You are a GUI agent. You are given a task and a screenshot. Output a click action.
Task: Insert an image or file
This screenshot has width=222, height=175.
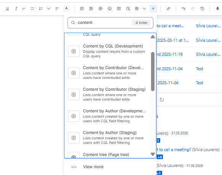tap(91, 9)
